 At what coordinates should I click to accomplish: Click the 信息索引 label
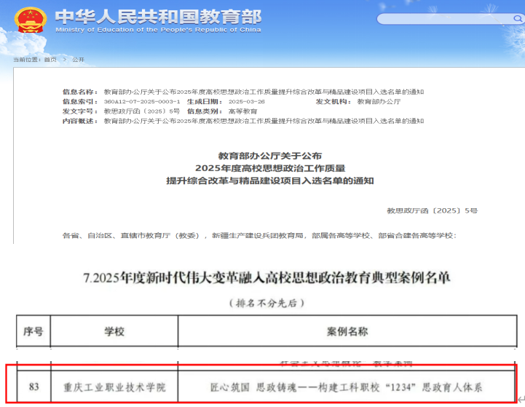pos(80,101)
